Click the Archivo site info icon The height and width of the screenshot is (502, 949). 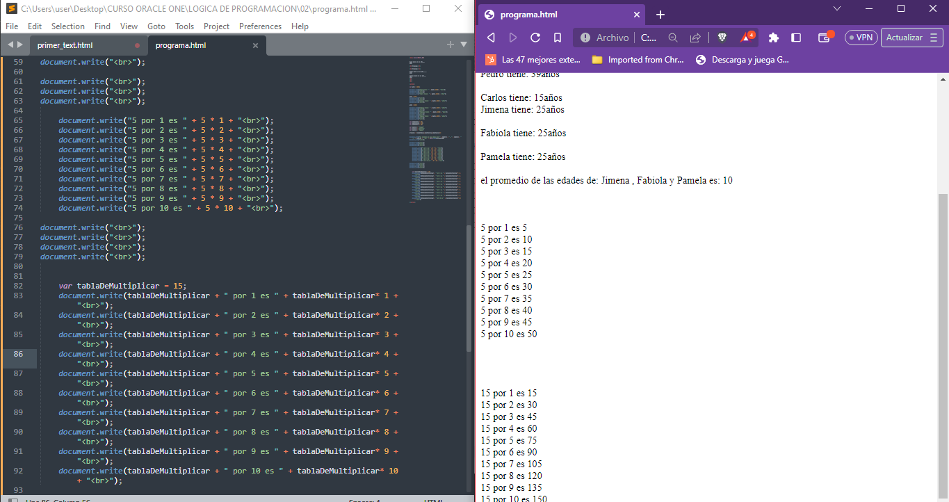pos(585,38)
